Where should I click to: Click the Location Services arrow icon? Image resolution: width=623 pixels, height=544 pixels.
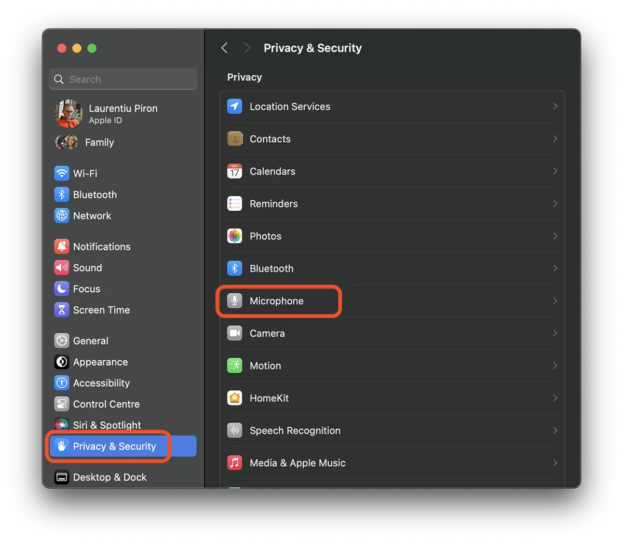[x=235, y=106]
